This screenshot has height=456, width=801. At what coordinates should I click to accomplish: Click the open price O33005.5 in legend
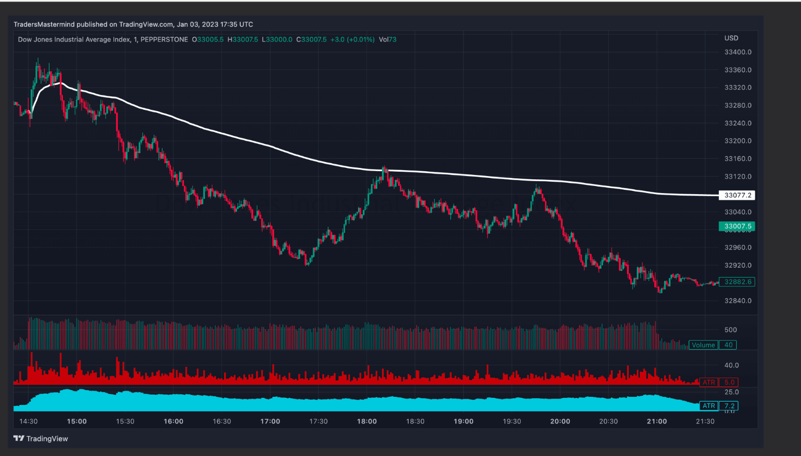207,40
